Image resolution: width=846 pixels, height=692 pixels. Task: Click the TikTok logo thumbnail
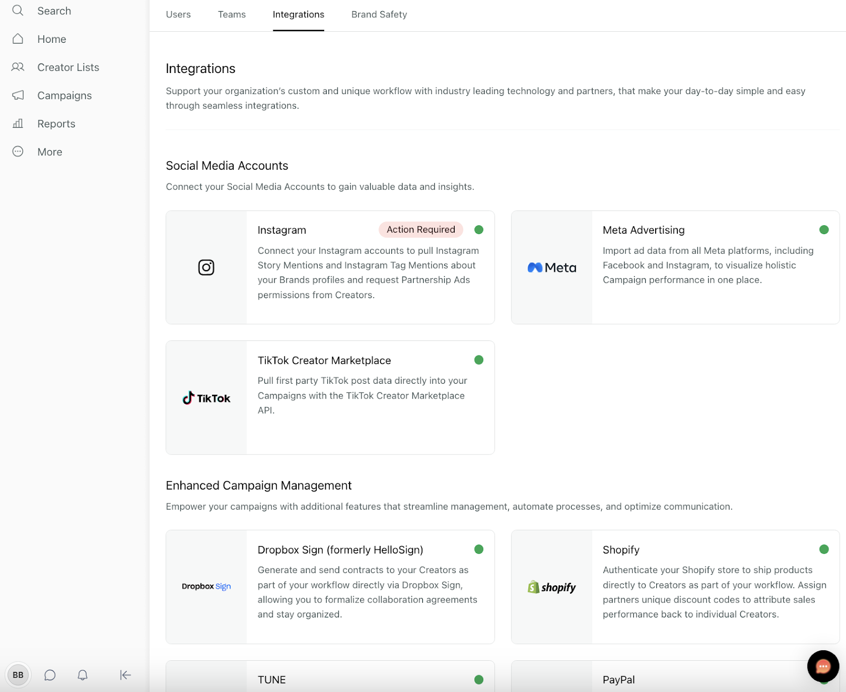(x=206, y=398)
